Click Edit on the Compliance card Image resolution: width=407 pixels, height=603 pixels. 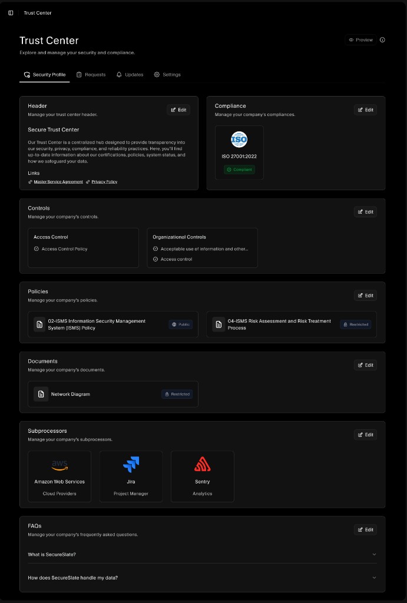tap(365, 110)
